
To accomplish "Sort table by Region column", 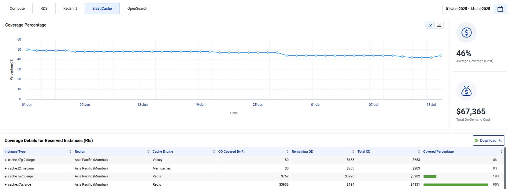I will [x=148, y=152].
